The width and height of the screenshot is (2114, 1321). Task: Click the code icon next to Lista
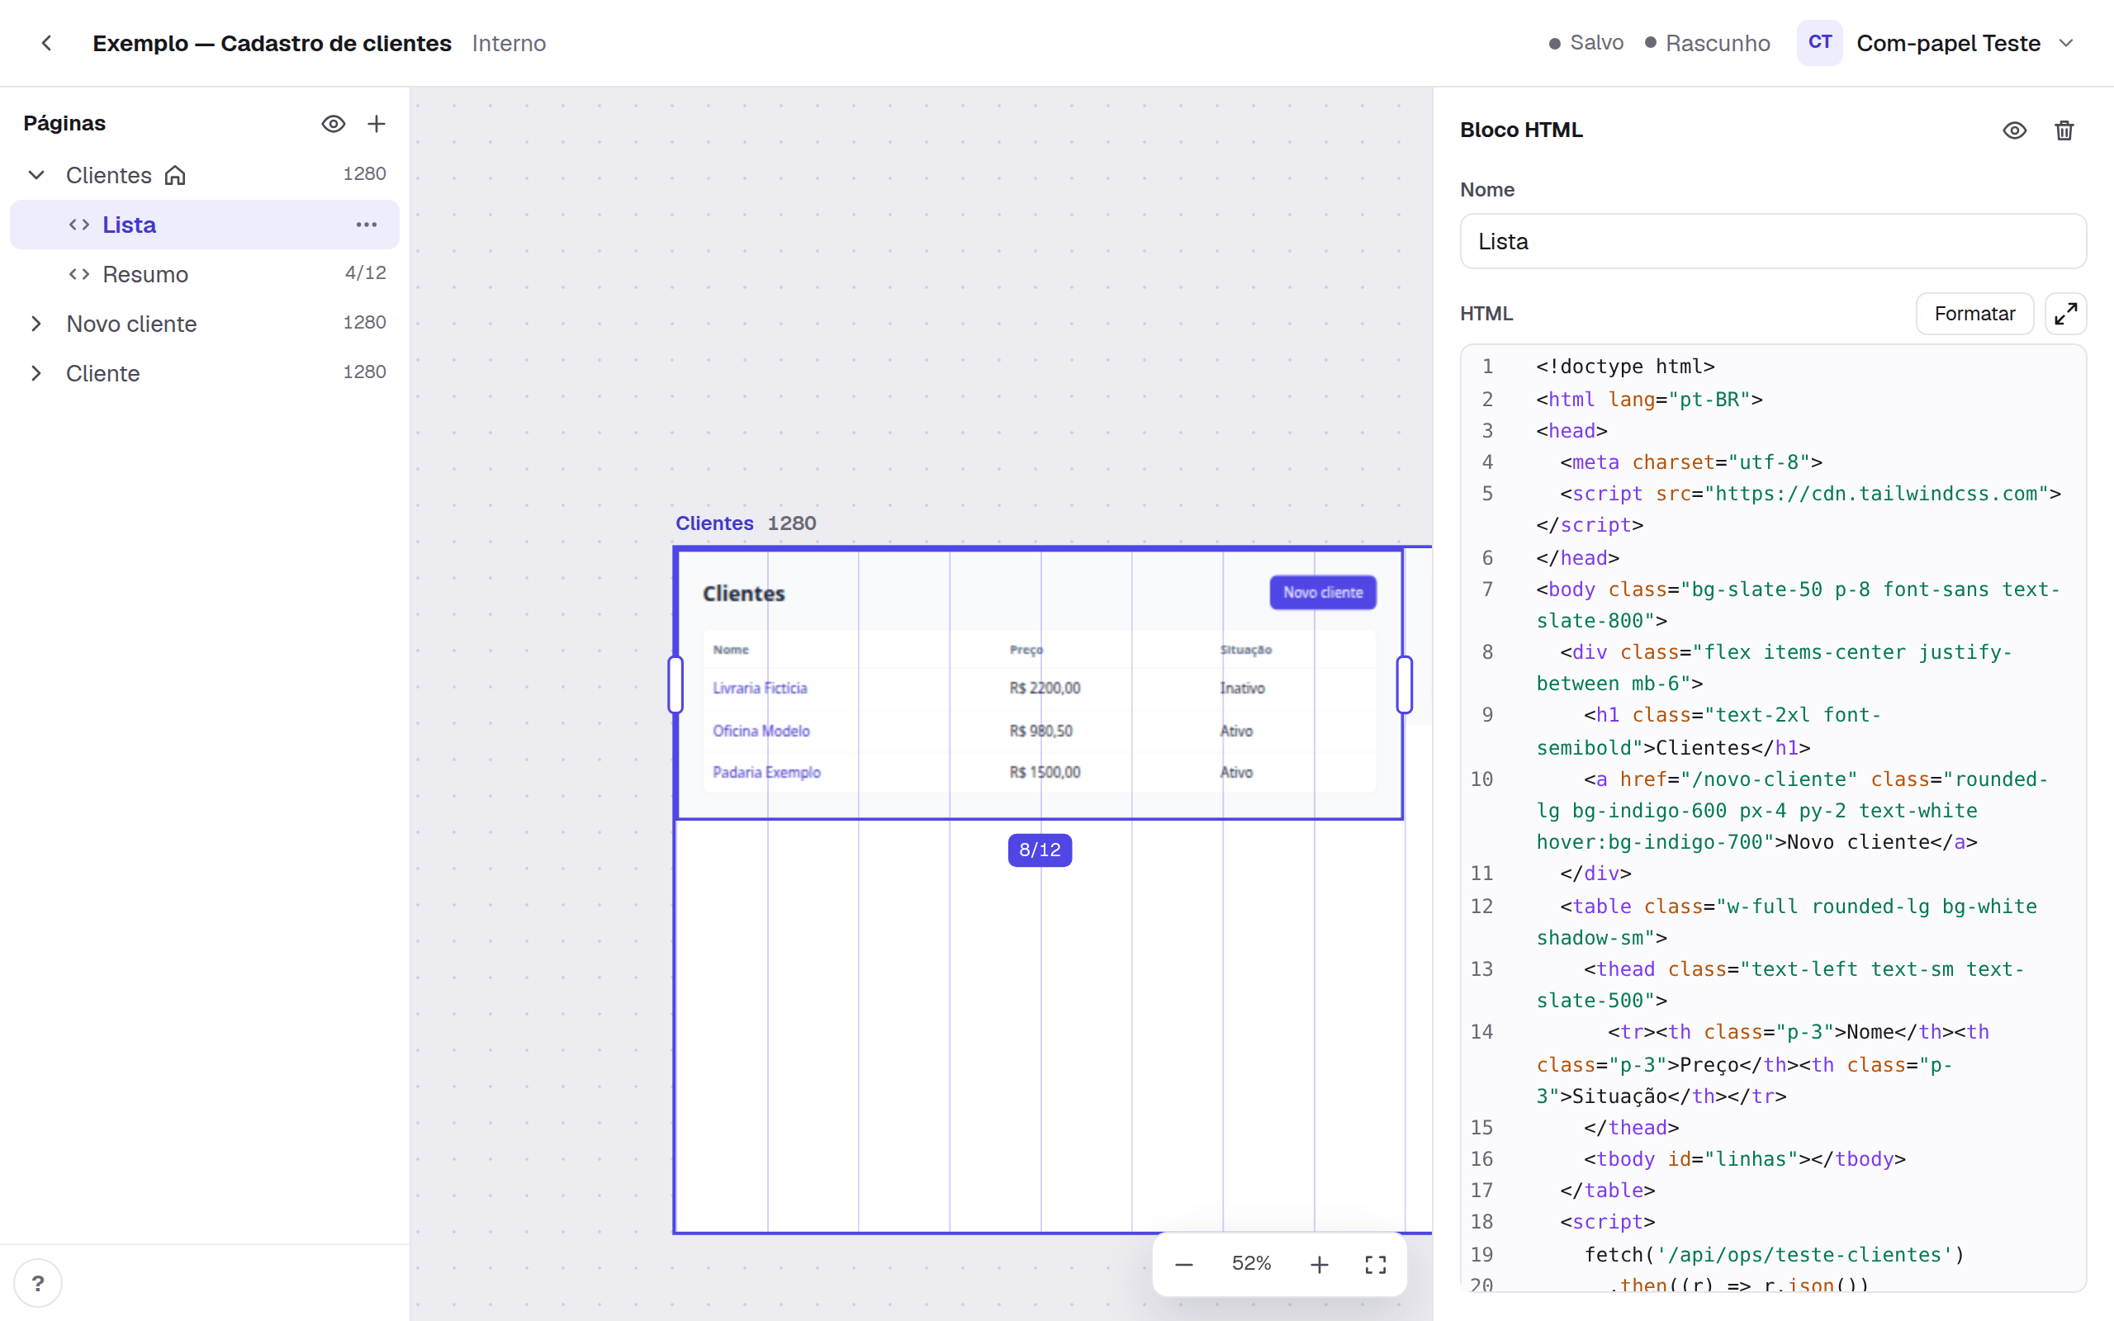click(79, 225)
